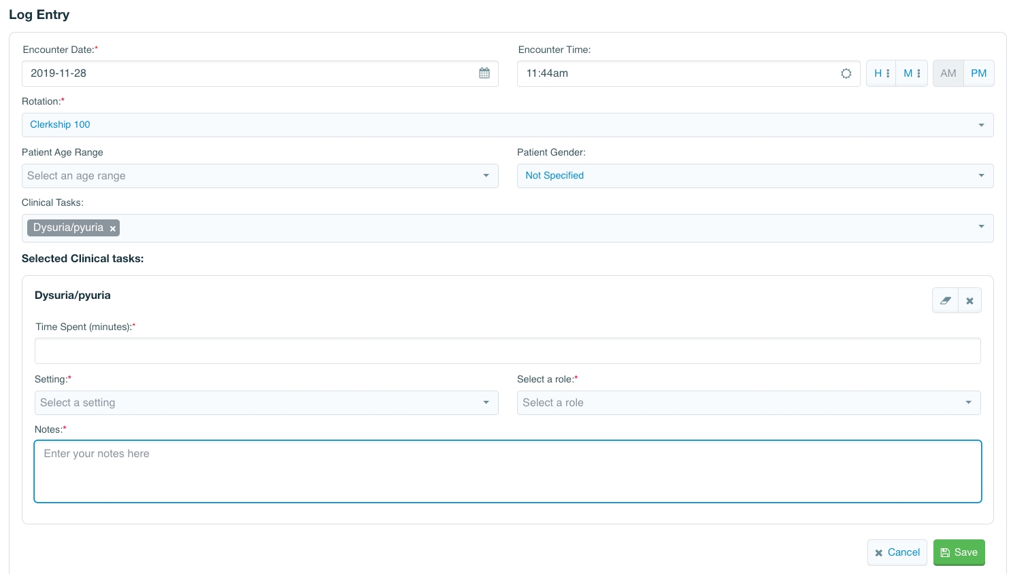Expand the Clinical Tasks selector
This screenshot has height=574, width=1011.
click(x=544, y=228)
